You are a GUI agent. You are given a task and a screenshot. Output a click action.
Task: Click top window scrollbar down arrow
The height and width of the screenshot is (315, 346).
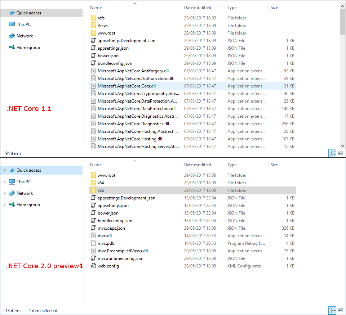point(342,146)
